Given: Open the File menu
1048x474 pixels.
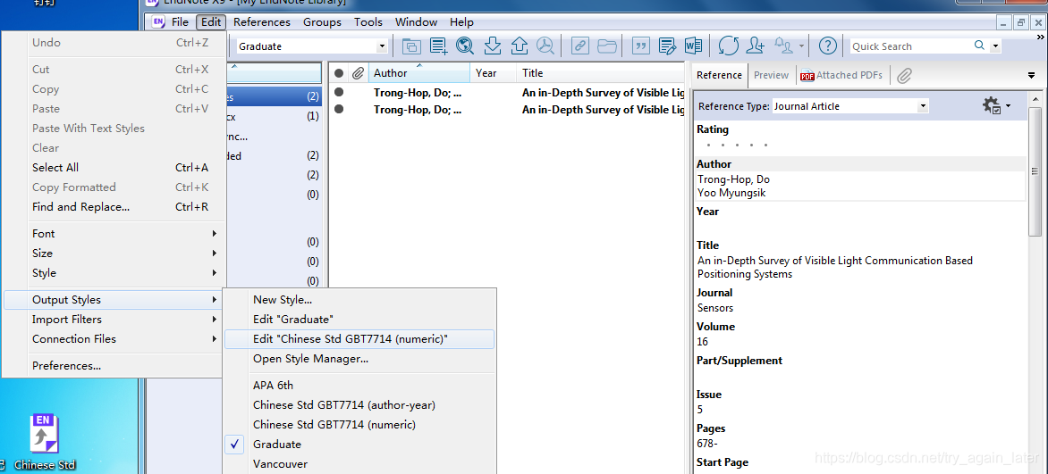Looking at the screenshot, I should tap(180, 21).
